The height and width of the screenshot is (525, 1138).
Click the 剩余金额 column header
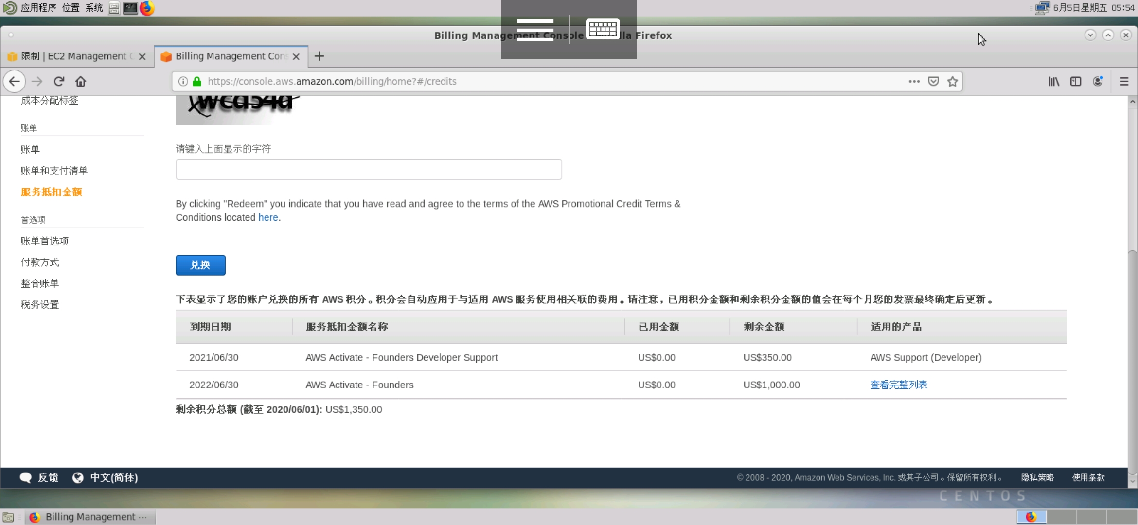pyautogui.click(x=764, y=327)
